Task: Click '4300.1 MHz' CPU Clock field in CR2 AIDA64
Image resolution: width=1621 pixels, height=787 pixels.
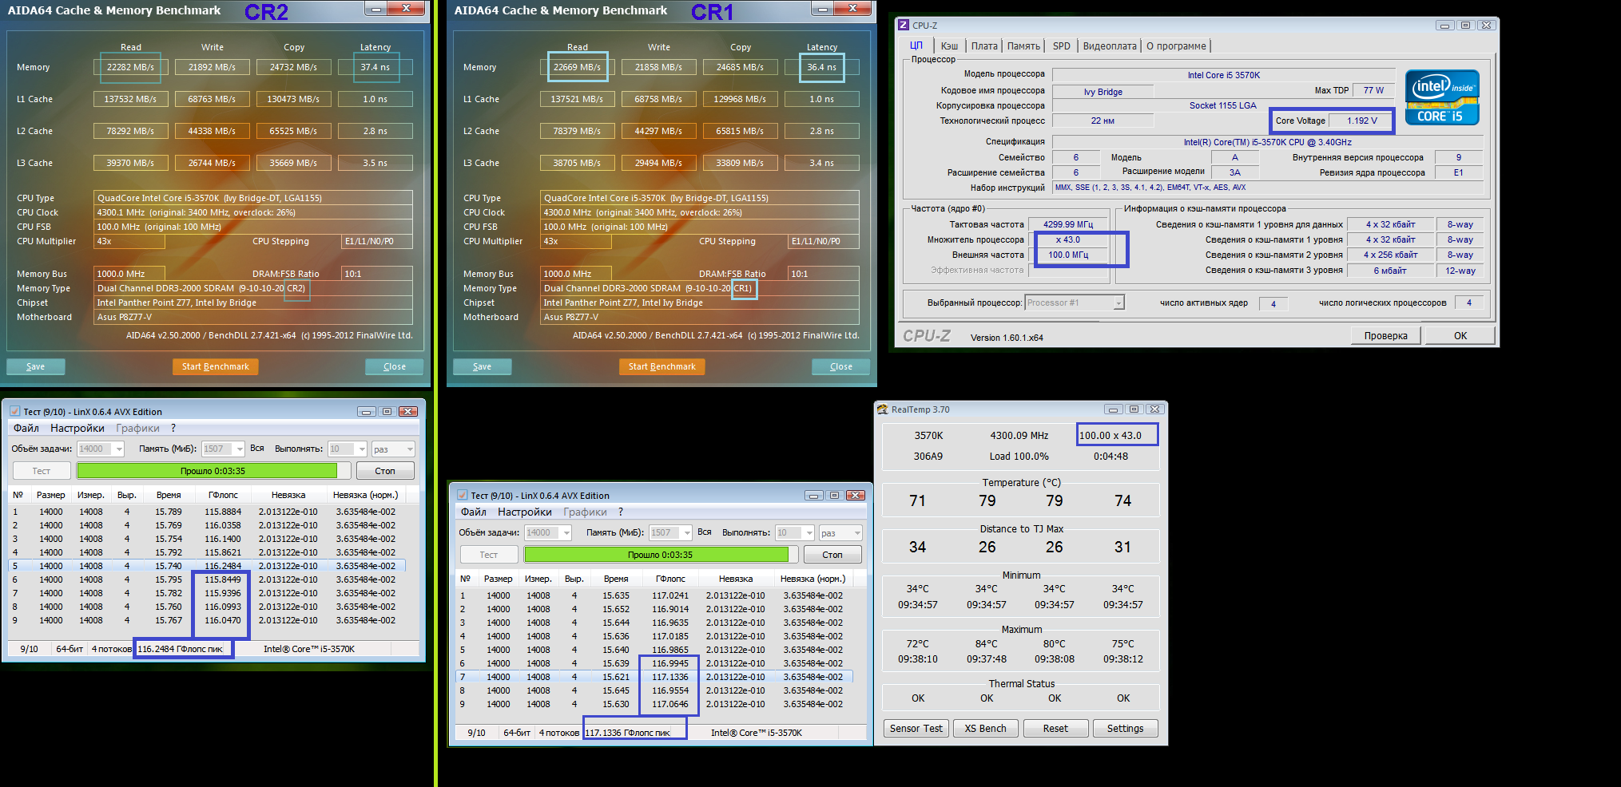Action: coord(253,212)
